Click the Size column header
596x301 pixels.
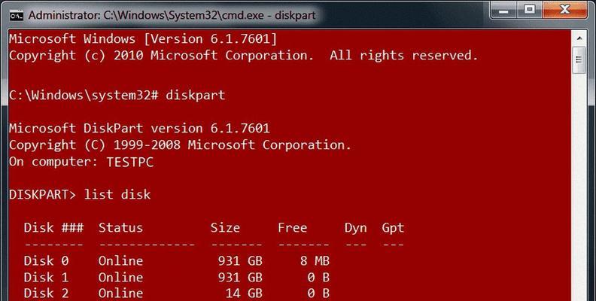point(225,228)
